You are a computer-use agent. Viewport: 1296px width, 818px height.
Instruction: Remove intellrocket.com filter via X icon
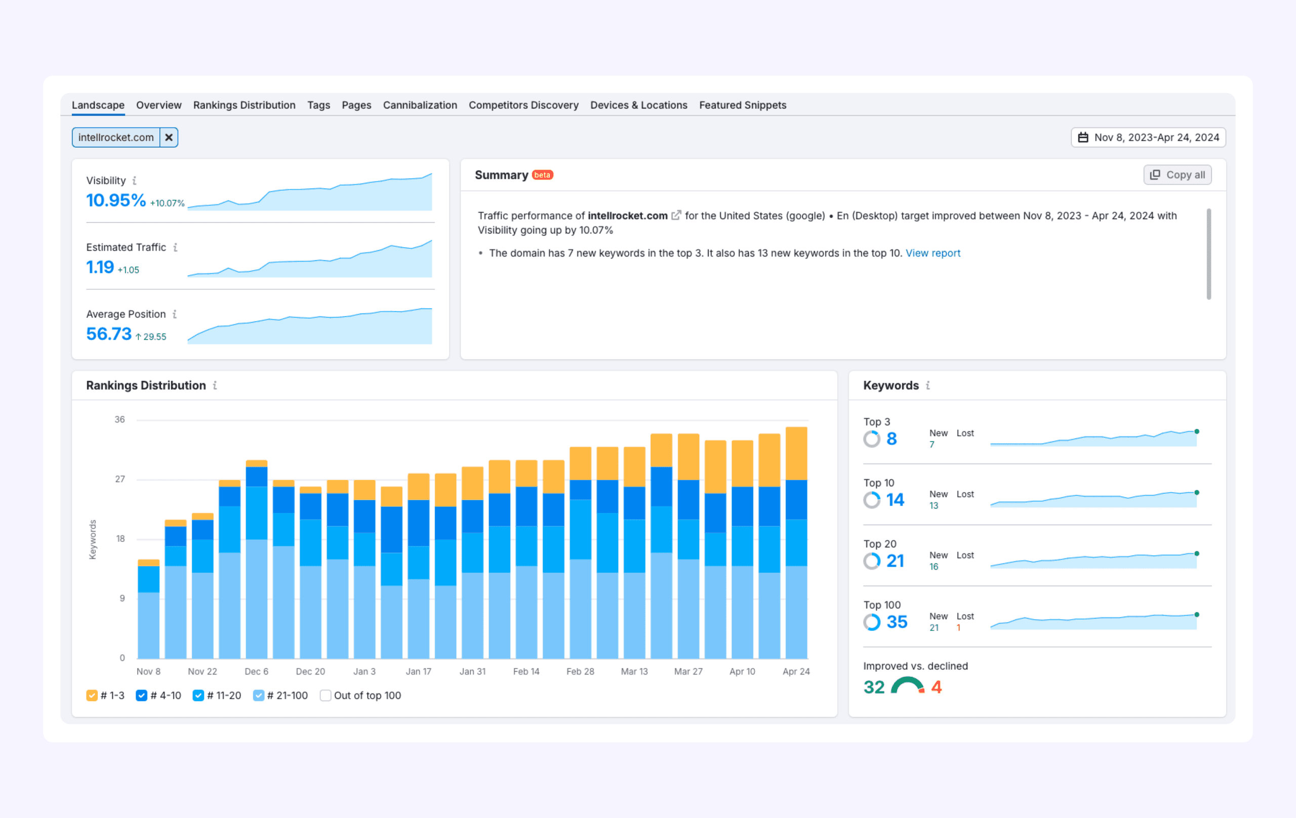click(169, 137)
